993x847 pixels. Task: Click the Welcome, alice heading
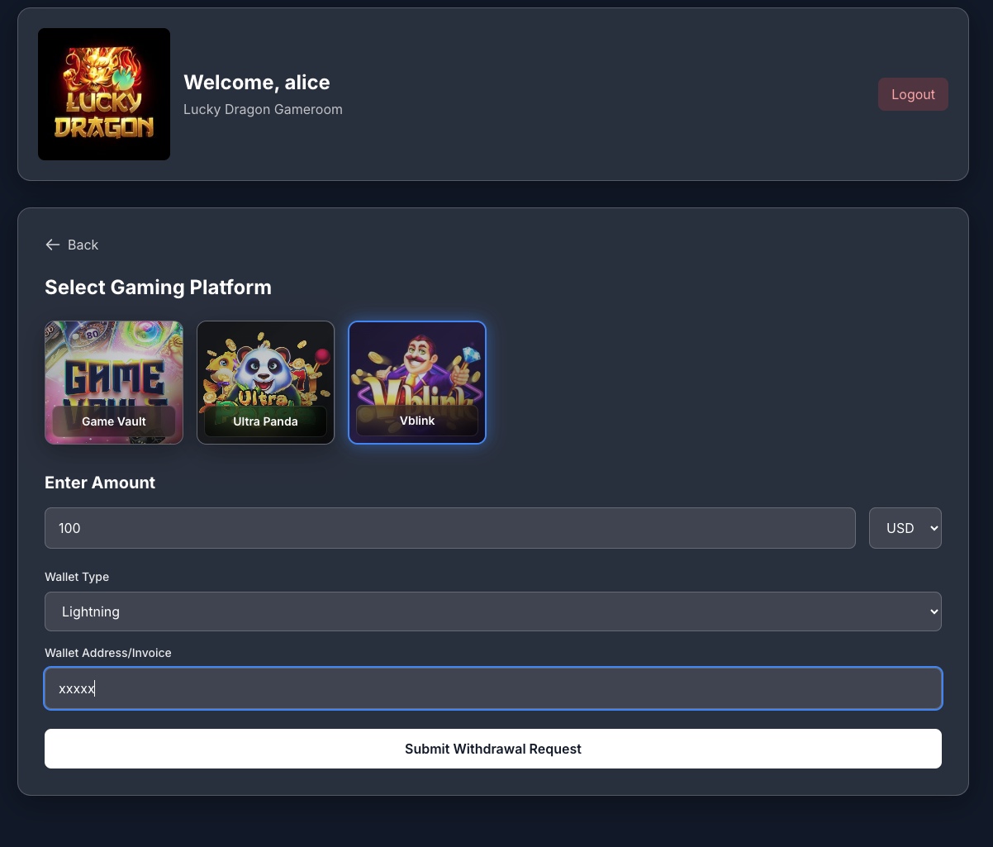click(x=256, y=82)
